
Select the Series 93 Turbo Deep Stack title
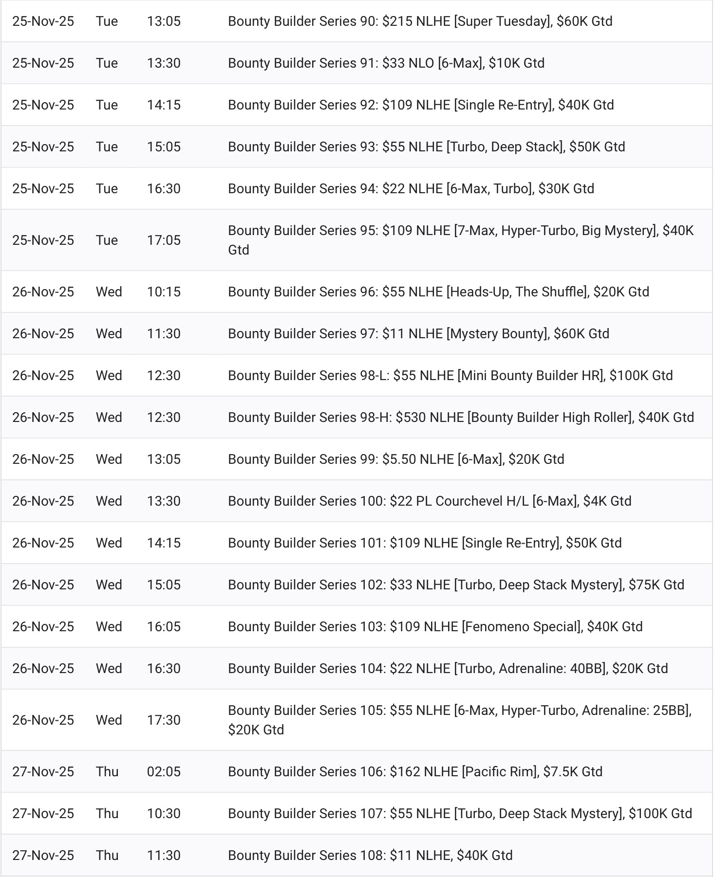tap(426, 147)
